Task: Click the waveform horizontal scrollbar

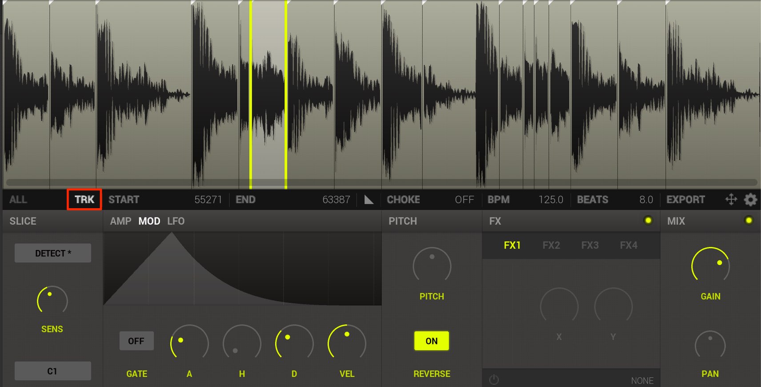Action: [x=382, y=182]
